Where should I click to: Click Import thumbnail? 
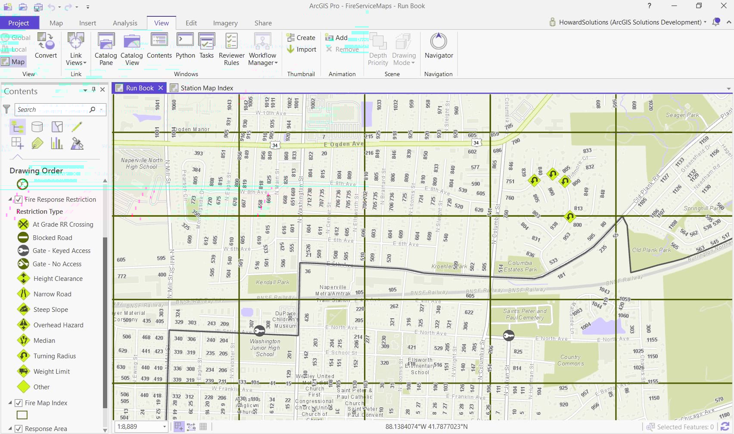tap(302, 49)
